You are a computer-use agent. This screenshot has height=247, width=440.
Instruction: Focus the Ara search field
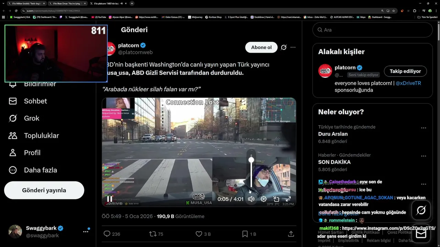[x=372, y=30]
